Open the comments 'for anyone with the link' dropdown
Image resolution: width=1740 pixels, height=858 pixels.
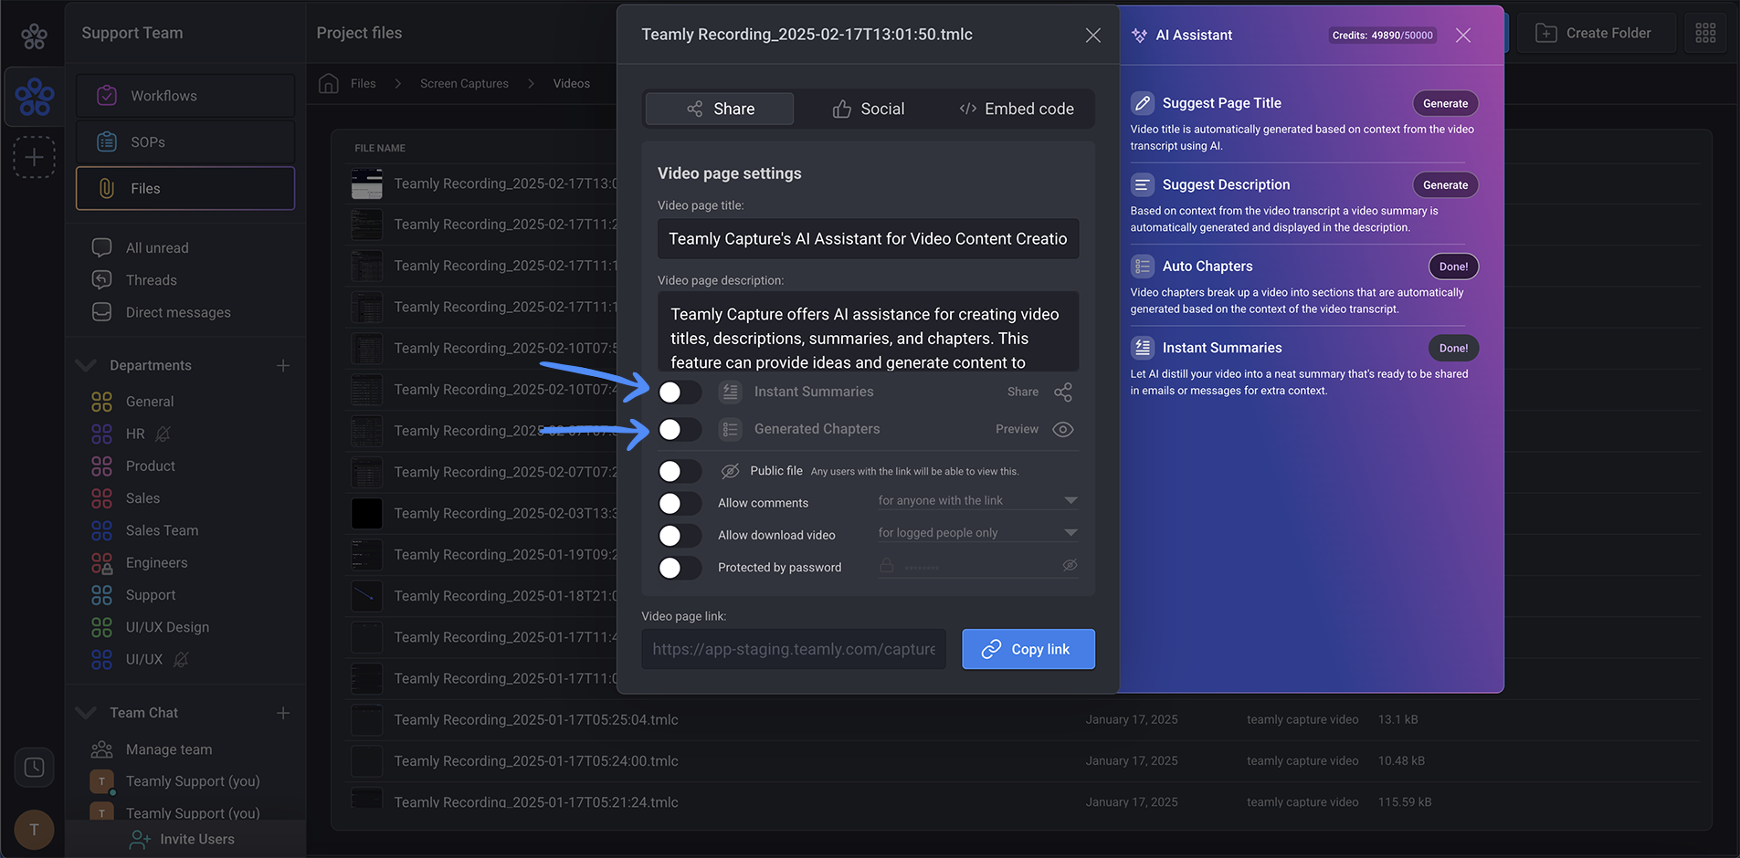[x=978, y=501]
